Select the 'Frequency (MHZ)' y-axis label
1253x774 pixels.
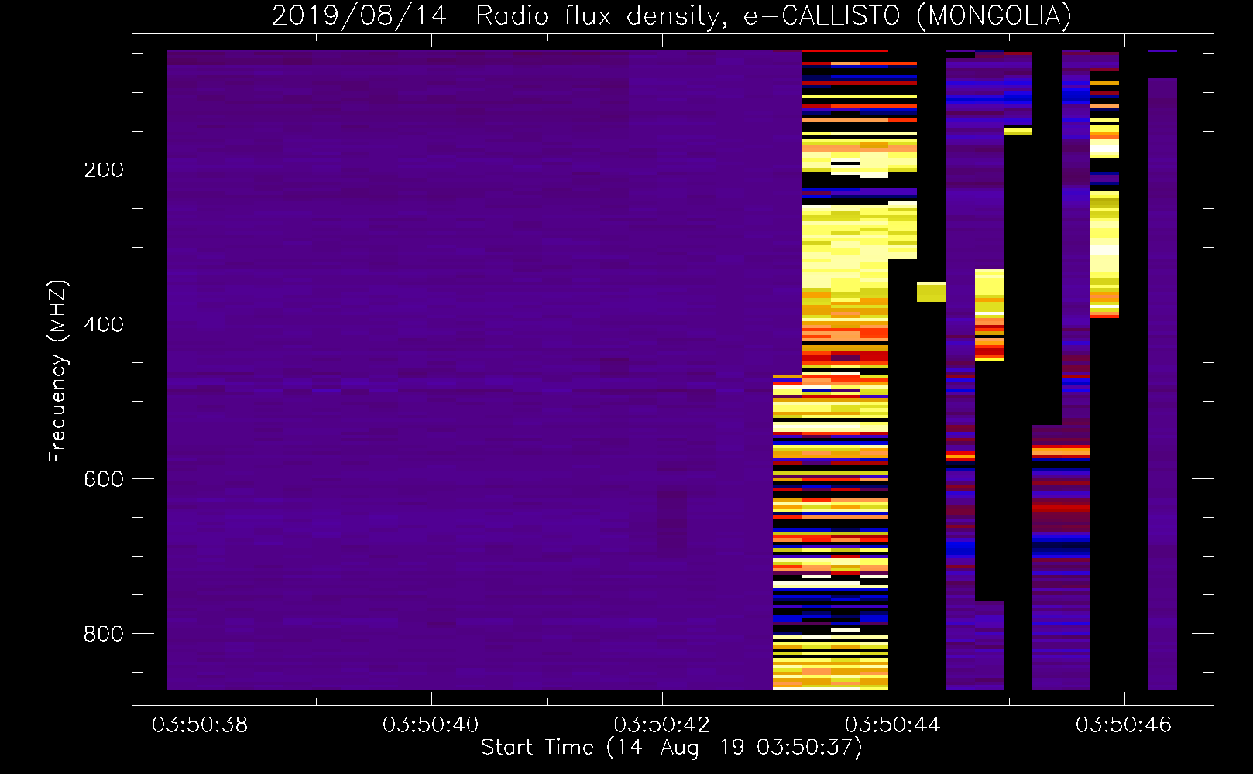click(x=58, y=371)
